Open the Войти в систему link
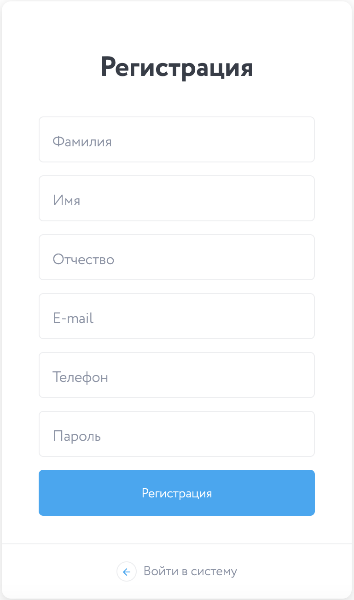 (190, 571)
